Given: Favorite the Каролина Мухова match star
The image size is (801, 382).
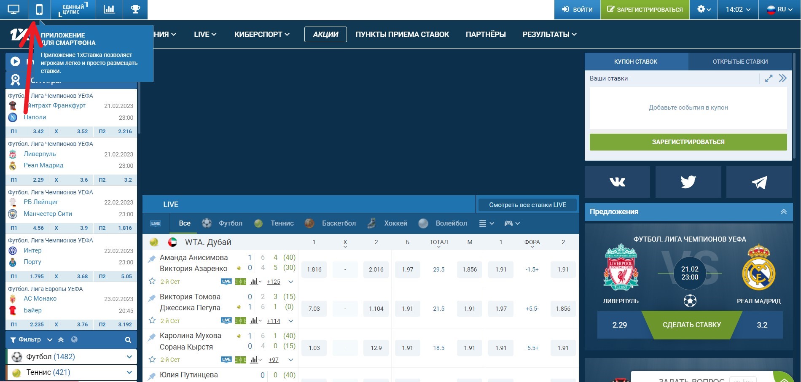Looking at the screenshot, I should [x=152, y=360].
